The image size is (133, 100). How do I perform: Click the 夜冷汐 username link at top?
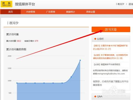coord(121,4)
